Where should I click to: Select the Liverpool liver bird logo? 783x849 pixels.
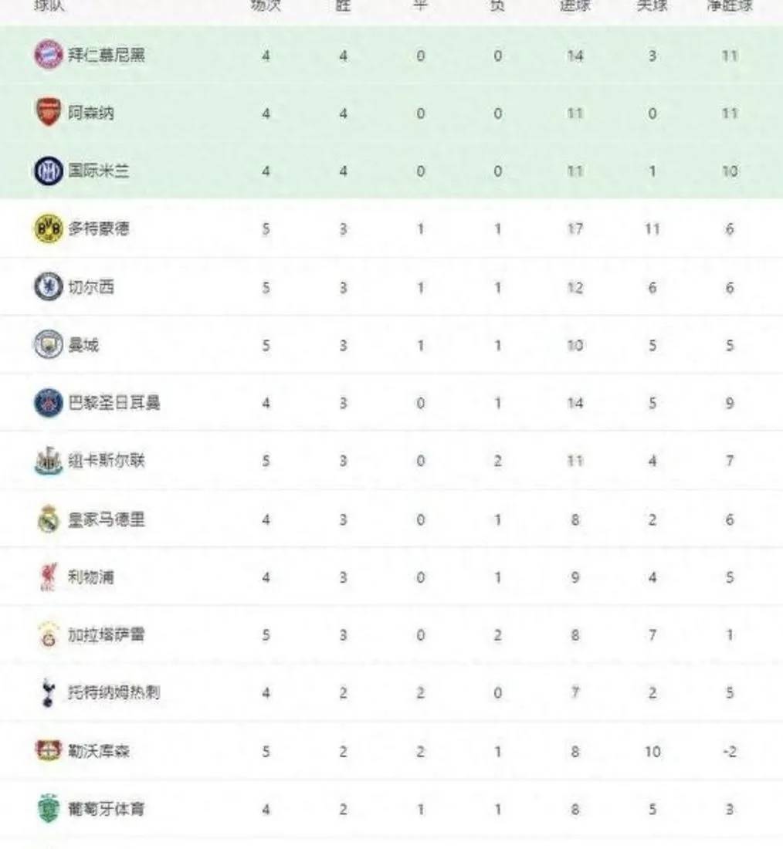point(48,577)
